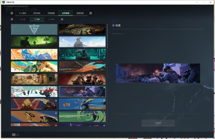The height and width of the screenshot is (139, 215).
Task: Select the sub-tab with the person silhouette icon
Action: (22, 19)
